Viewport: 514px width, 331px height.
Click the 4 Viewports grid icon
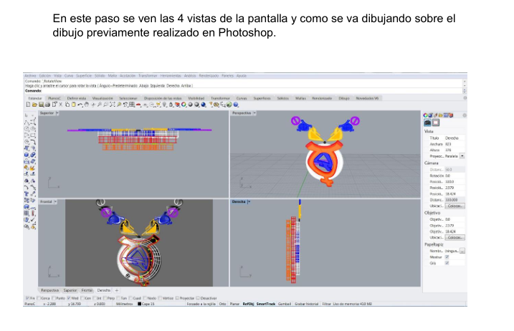pos(132,105)
